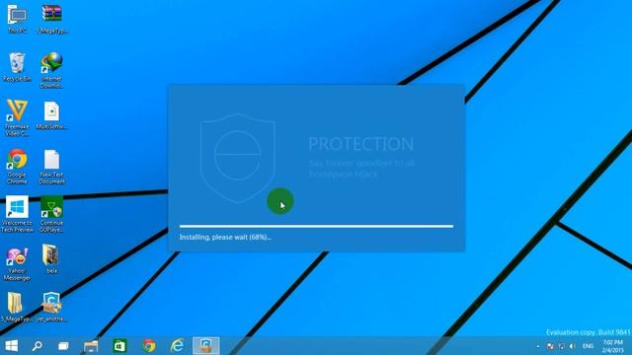Launch Freemake Video Converter shortcut
The image size is (632, 355).
pos(17,118)
